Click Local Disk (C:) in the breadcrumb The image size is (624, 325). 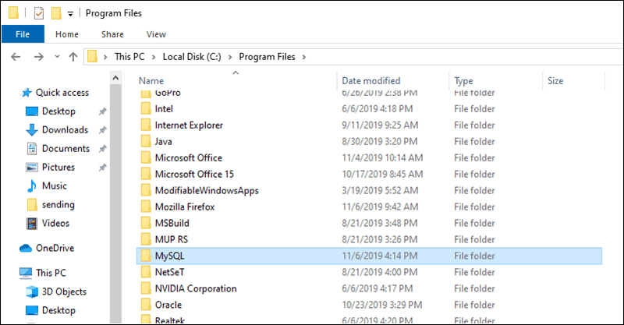192,56
